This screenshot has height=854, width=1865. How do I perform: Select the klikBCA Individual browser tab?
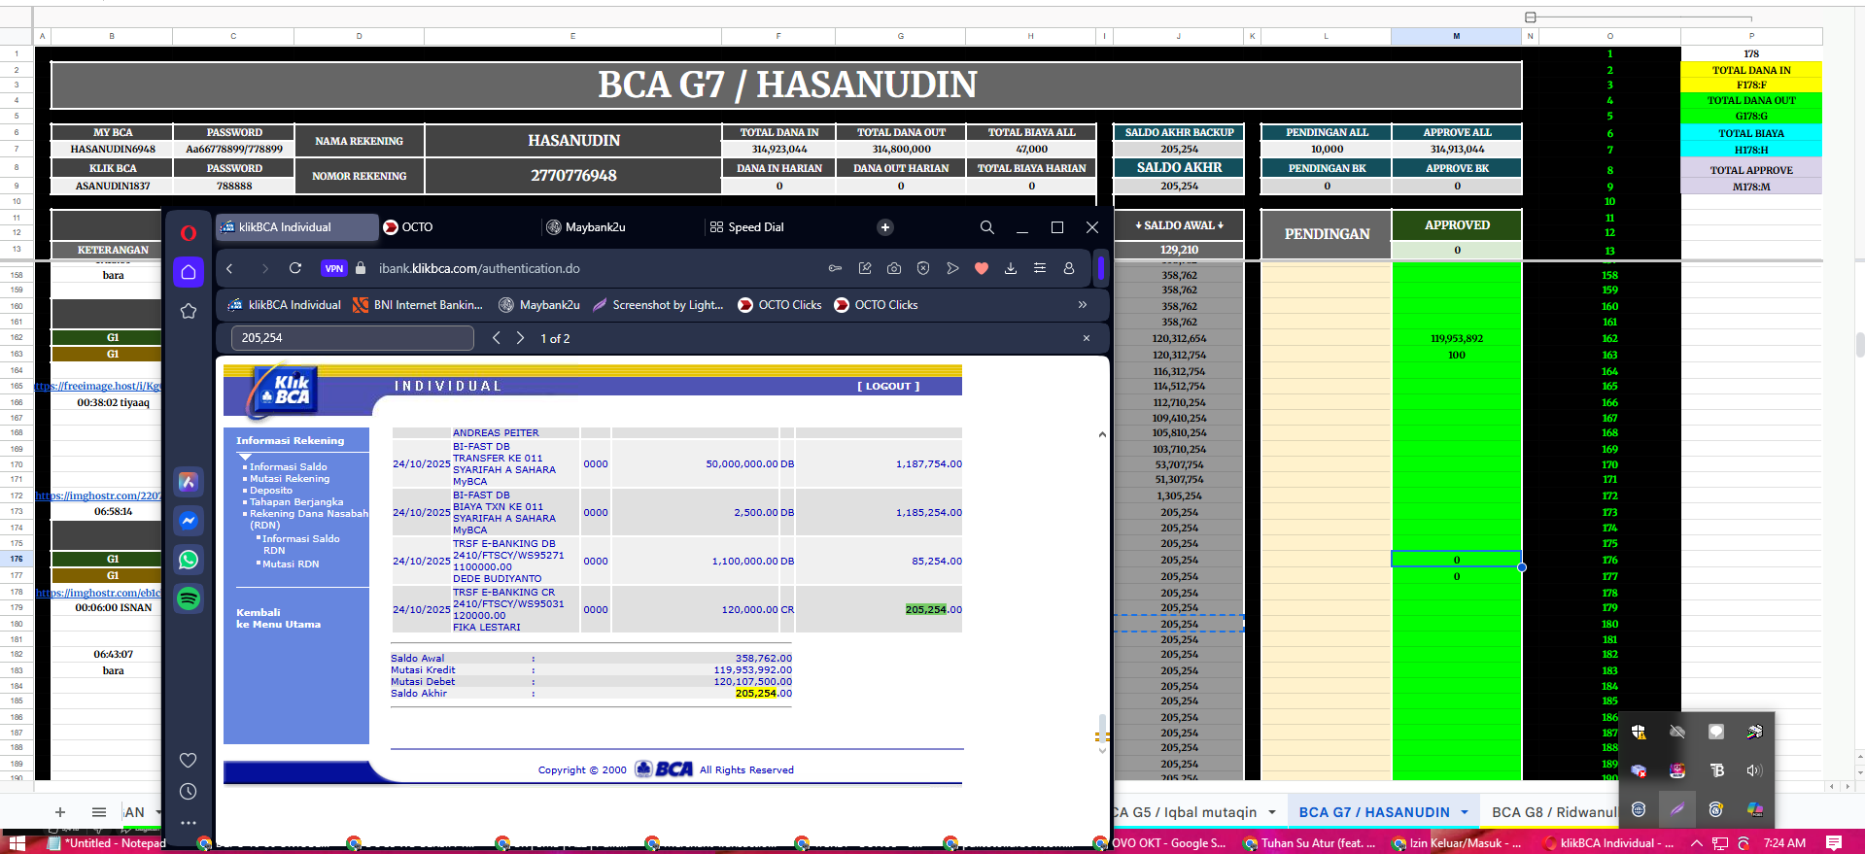[296, 227]
